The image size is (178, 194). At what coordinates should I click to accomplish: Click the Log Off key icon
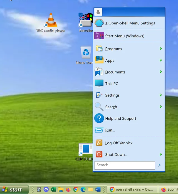click(99, 142)
